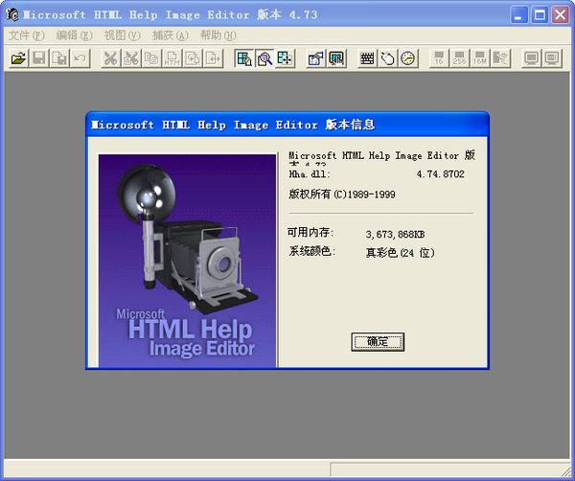Open the 文件 (File) menu

(x=26, y=35)
